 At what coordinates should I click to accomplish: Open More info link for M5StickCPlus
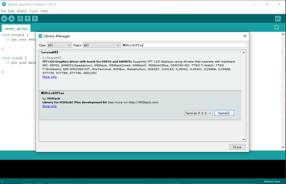(49, 106)
